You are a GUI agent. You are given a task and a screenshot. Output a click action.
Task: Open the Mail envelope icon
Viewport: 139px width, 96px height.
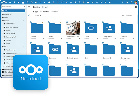(x=19, y=2)
